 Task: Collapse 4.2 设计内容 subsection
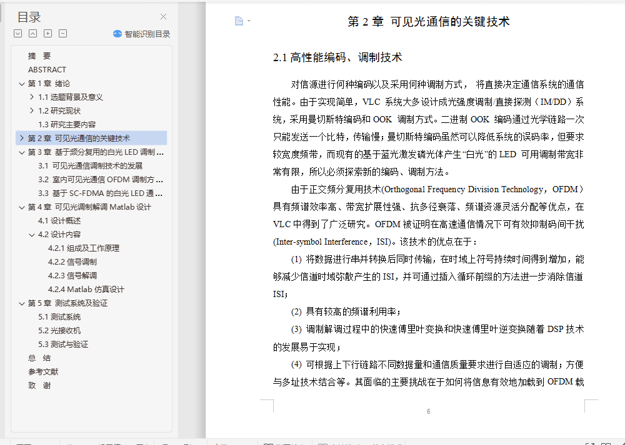(x=32, y=235)
